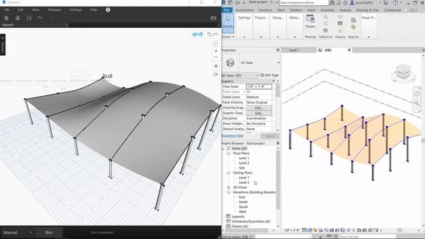Viewport: 425px width, 239px height.
Task: Open the Dynamo View menu
Action: (35, 10)
